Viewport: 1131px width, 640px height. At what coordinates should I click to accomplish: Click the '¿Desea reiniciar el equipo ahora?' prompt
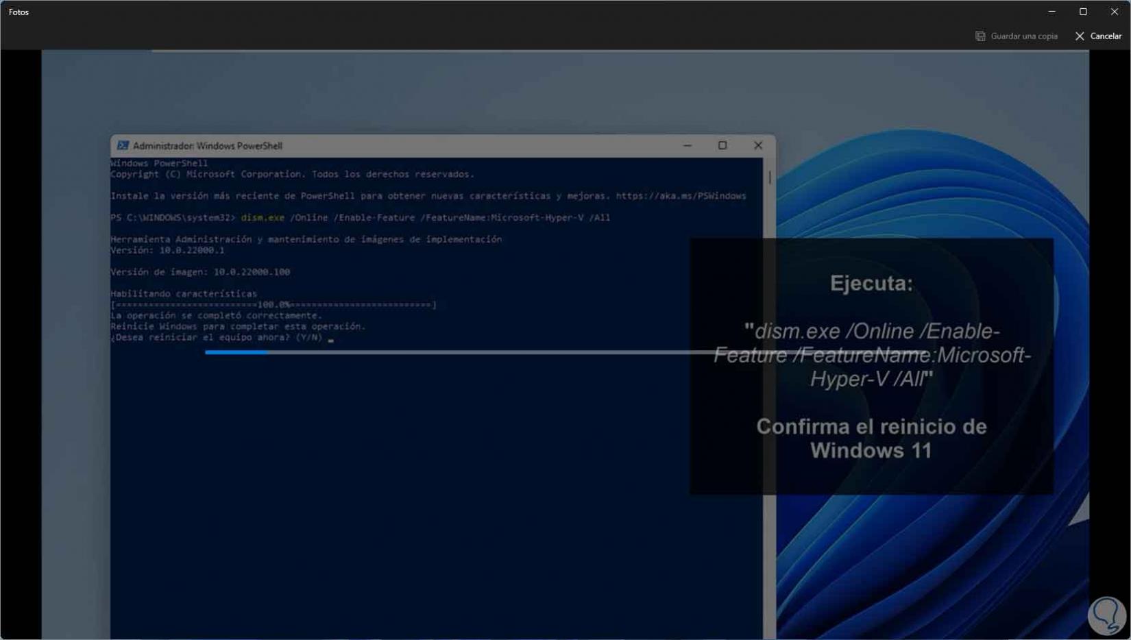pos(217,338)
